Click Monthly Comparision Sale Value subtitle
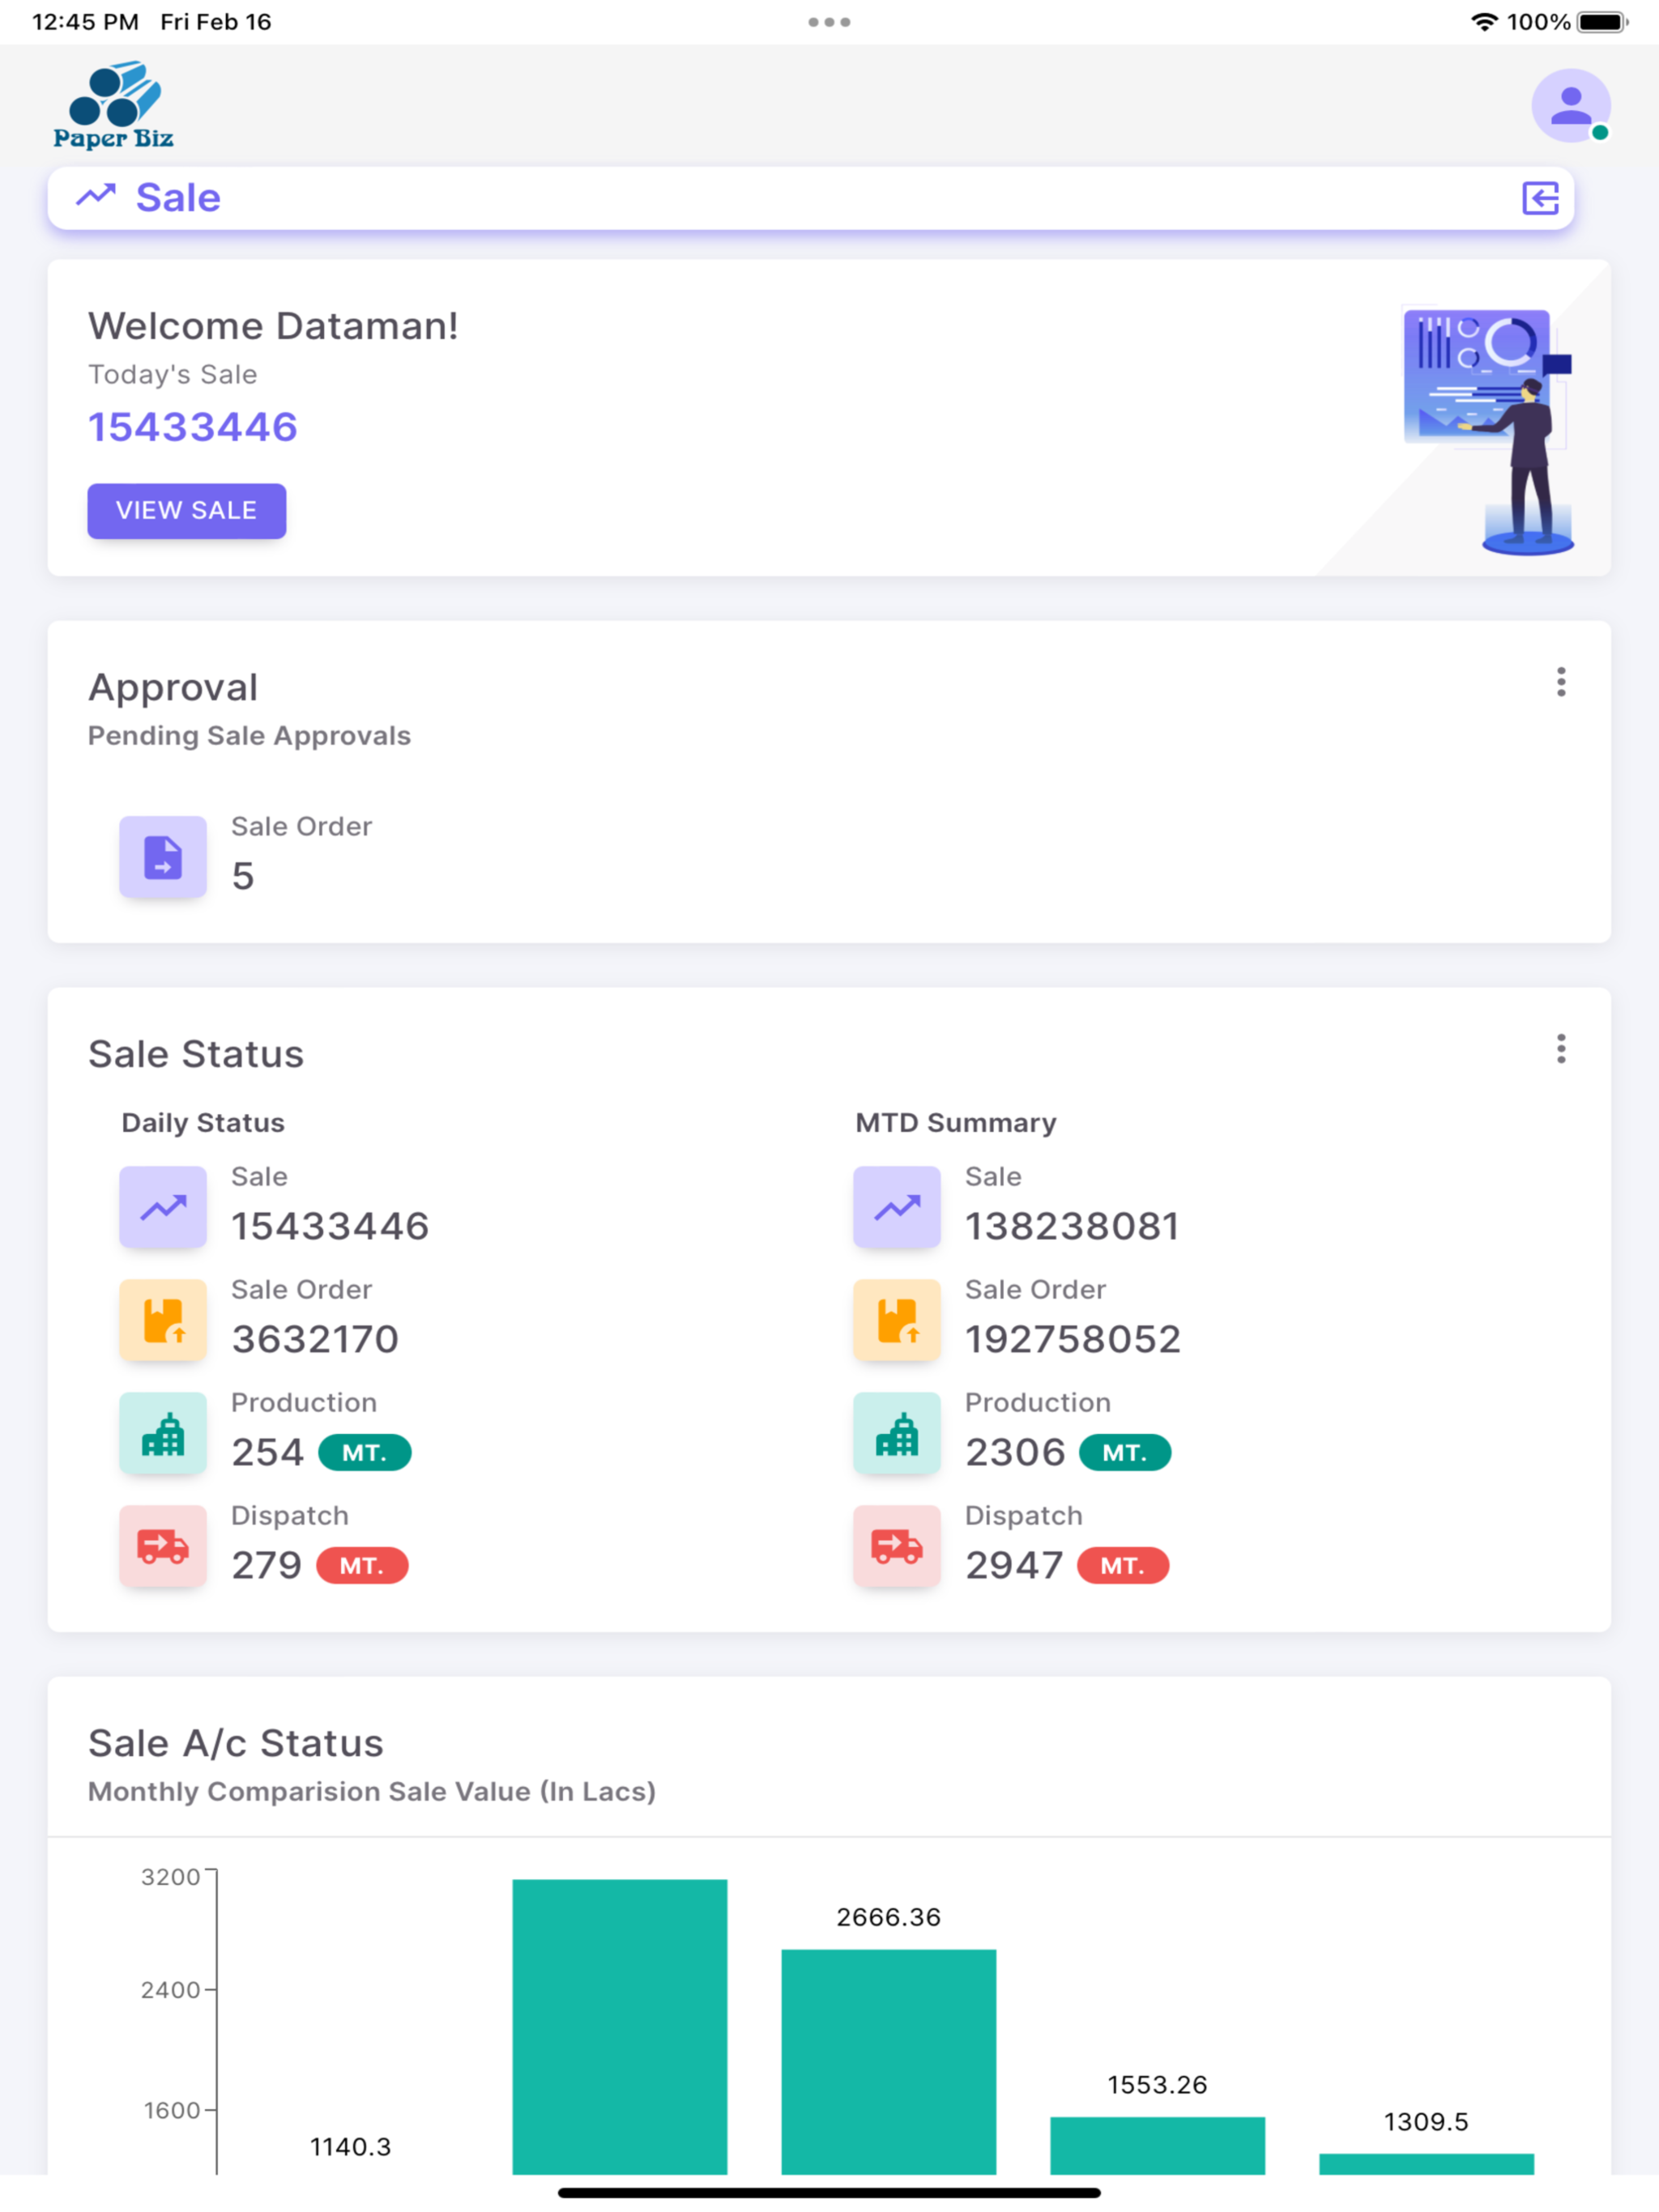 click(373, 1791)
